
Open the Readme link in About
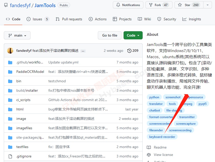157,147
